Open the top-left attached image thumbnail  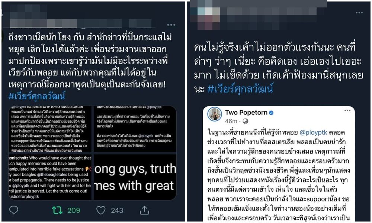[50, 129]
